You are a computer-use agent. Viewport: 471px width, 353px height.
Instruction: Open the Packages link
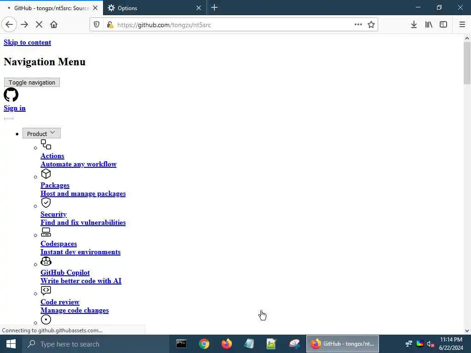(x=55, y=185)
